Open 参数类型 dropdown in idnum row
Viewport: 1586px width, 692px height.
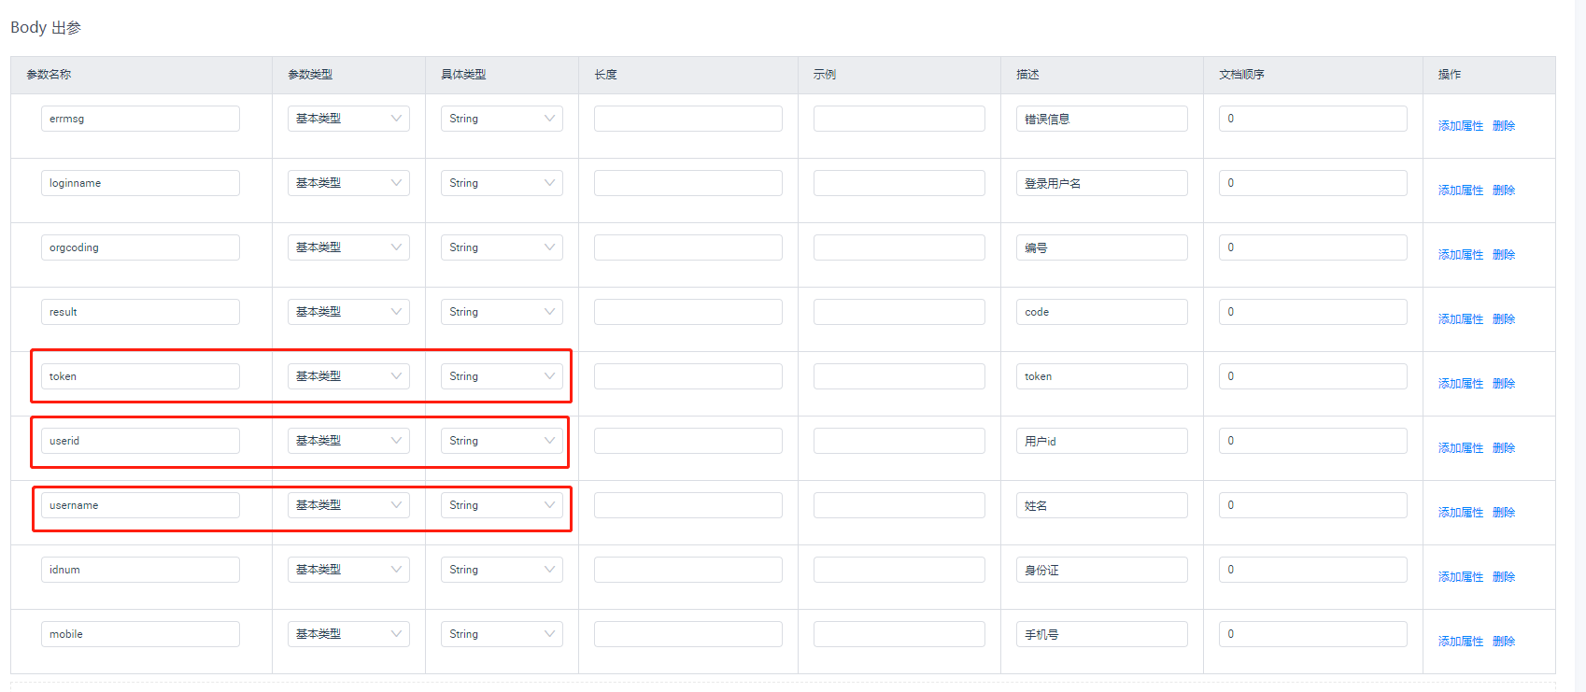348,570
